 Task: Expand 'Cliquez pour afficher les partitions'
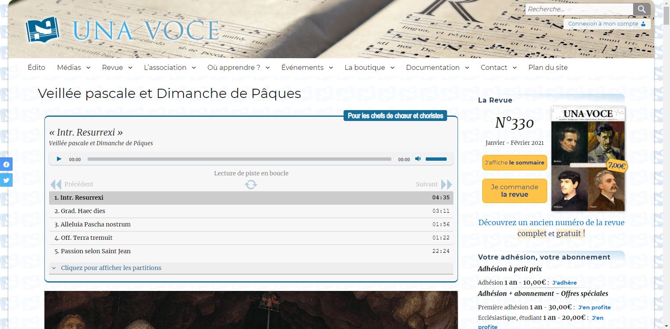pyautogui.click(x=111, y=268)
